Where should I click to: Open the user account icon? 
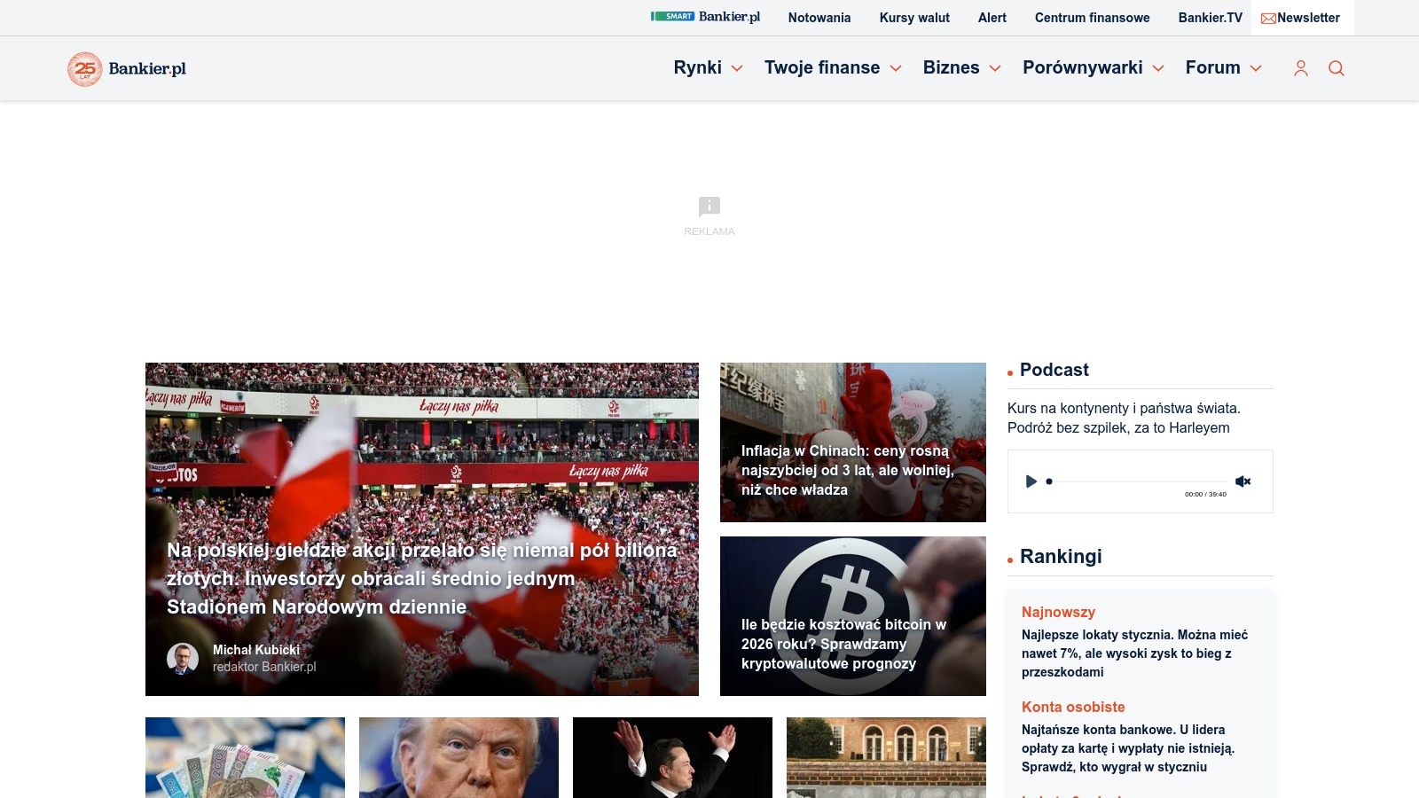pos(1301,68)
